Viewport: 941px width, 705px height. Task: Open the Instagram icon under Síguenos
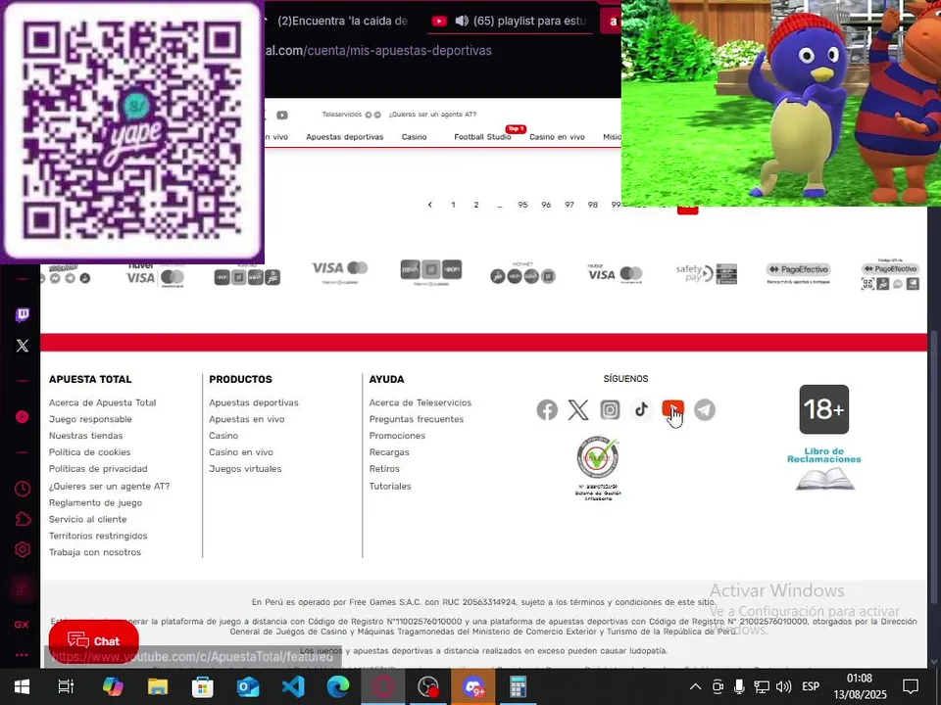610,410
